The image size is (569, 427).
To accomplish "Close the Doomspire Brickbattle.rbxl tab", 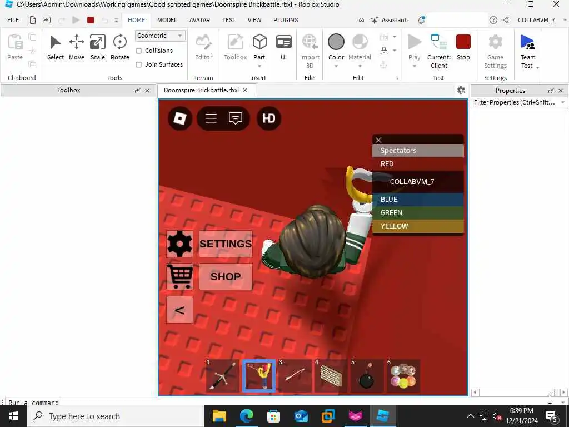I will (245, 90).
